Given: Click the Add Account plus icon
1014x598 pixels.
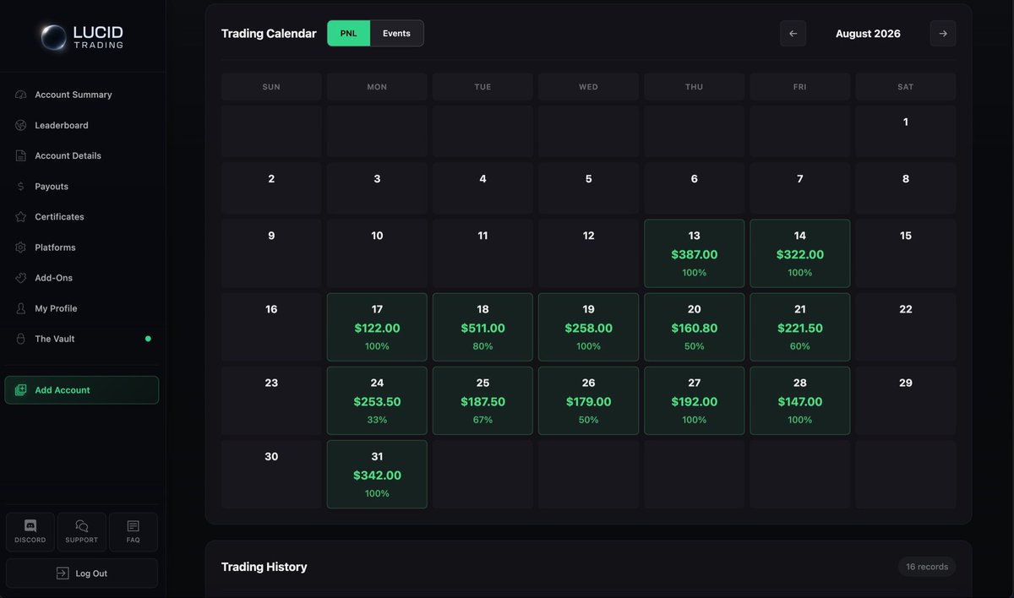Looking at the screenshot, I should pyautogui.click(x=20, y=390).
